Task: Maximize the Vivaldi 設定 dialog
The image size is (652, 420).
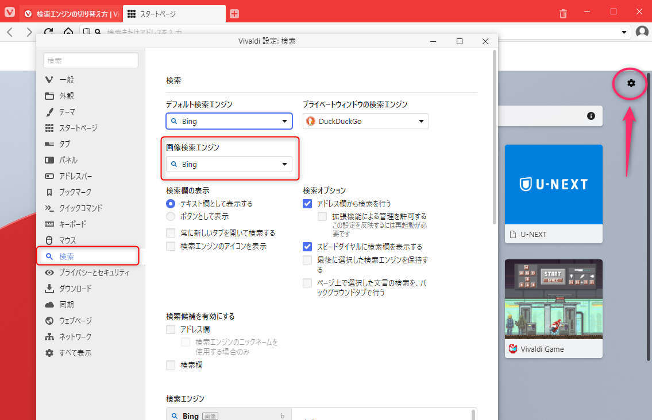Action: coord(460,41)
